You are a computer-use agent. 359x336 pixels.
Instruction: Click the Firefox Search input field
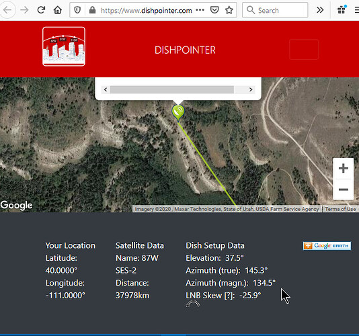pos(275,10)
